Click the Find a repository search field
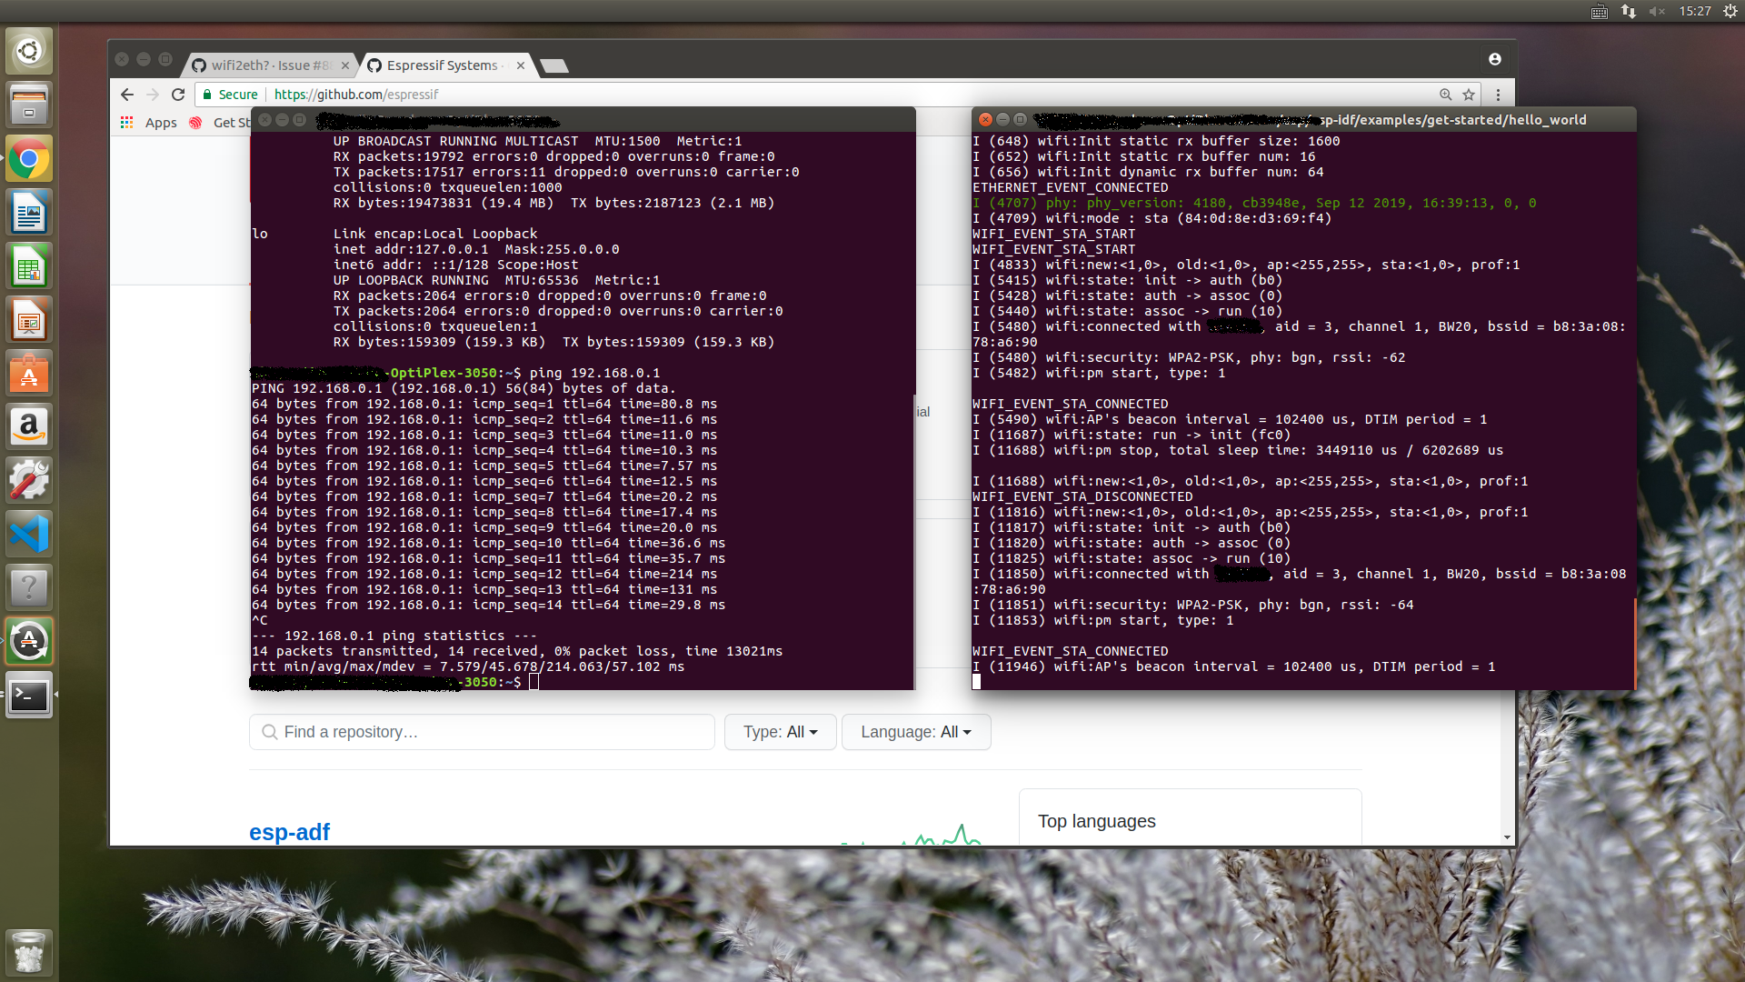The image size is (1745, 982). (x=481, y=732)
